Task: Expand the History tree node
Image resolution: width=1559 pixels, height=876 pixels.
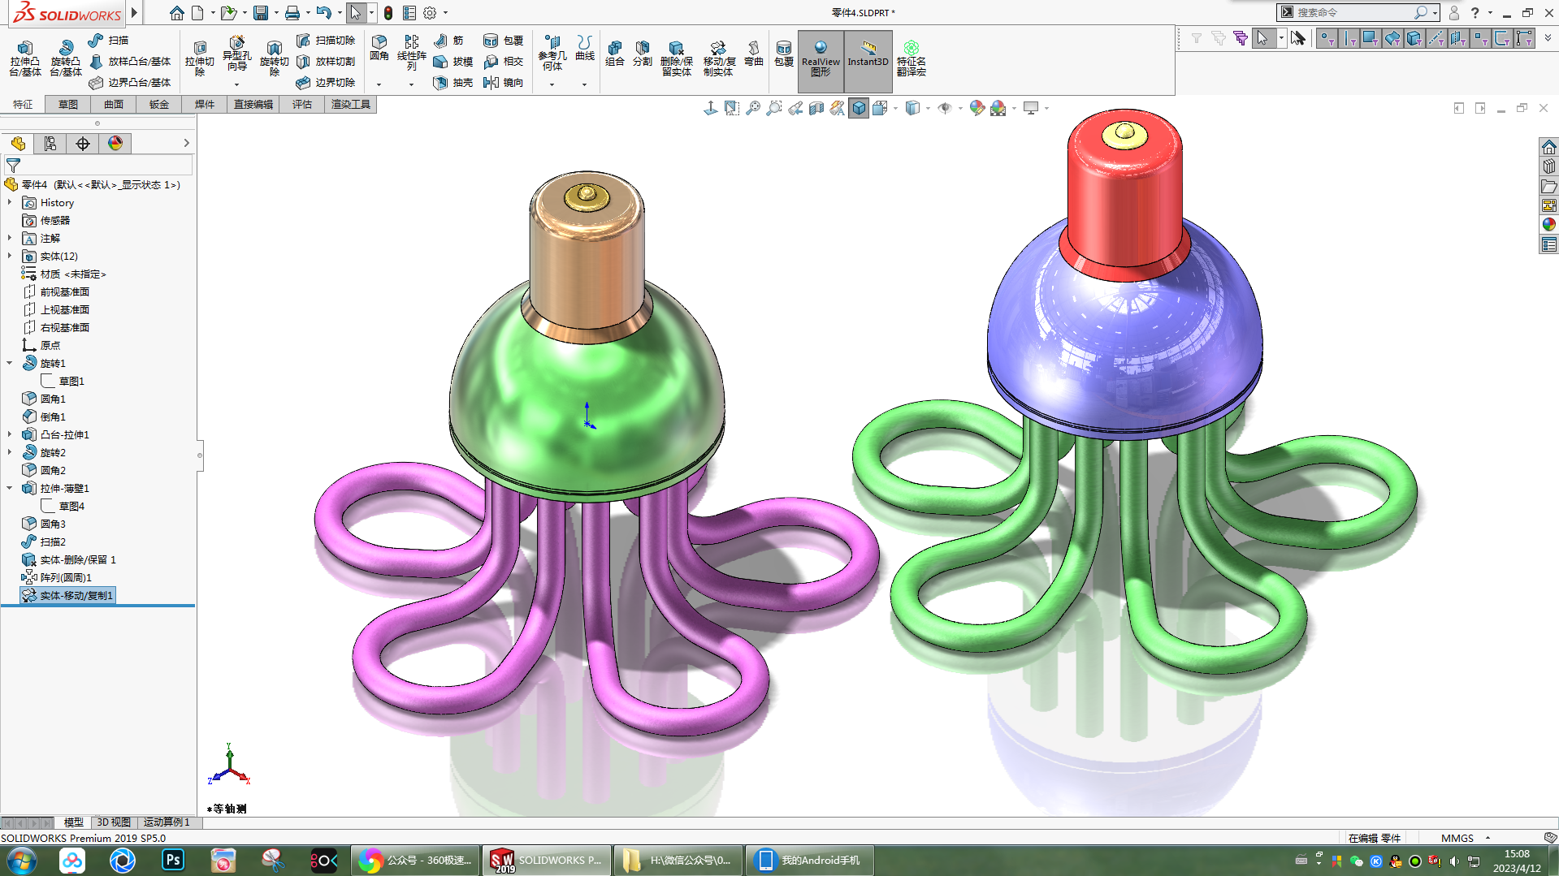Action: click(10, 203)
